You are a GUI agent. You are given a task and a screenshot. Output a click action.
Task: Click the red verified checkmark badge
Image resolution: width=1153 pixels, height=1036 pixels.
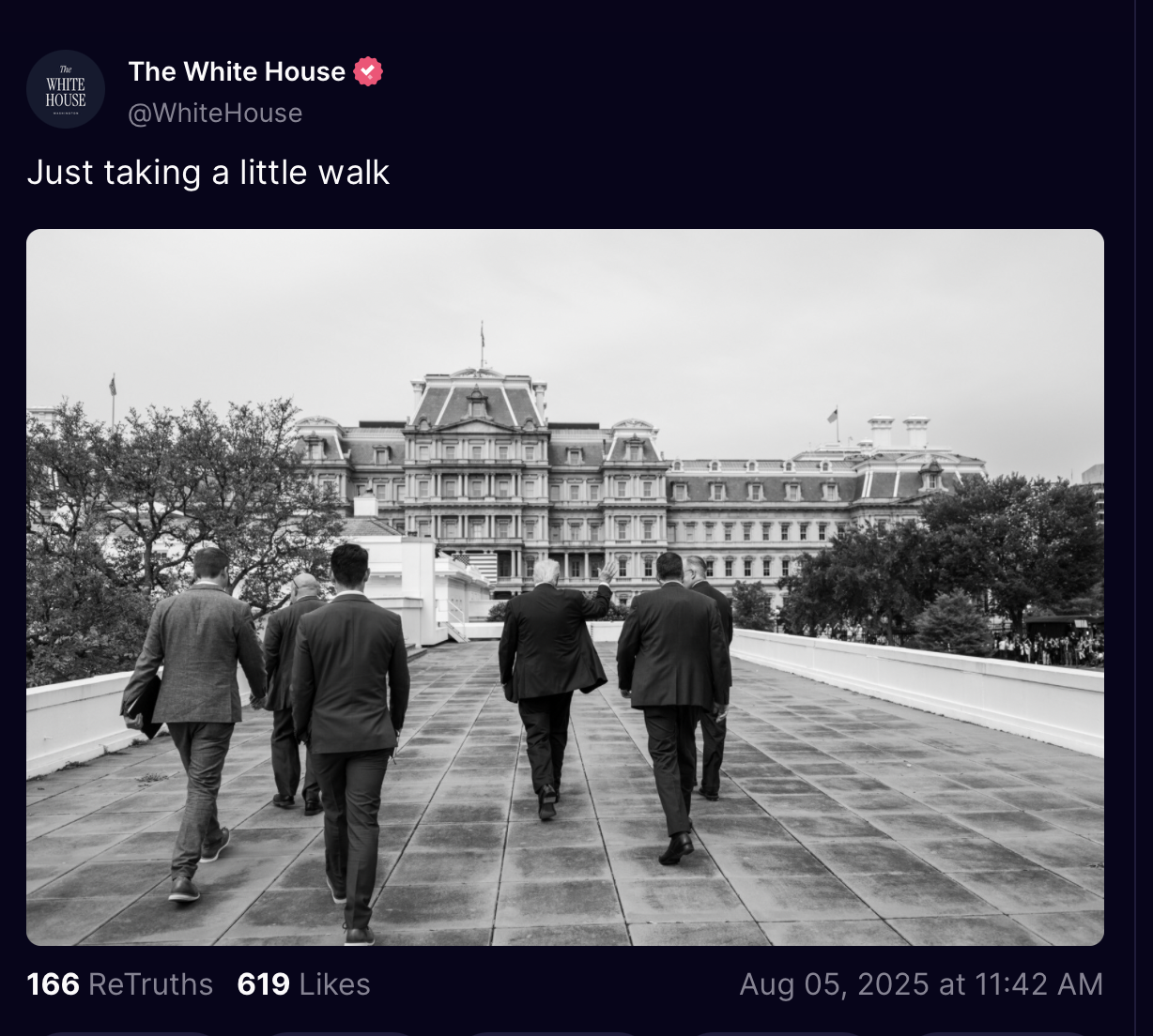(x=368, y=71)
